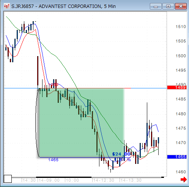Click the 14-12:30 time axis label
The width and height of the screenshot is (189, 187).
click(103, 180)
